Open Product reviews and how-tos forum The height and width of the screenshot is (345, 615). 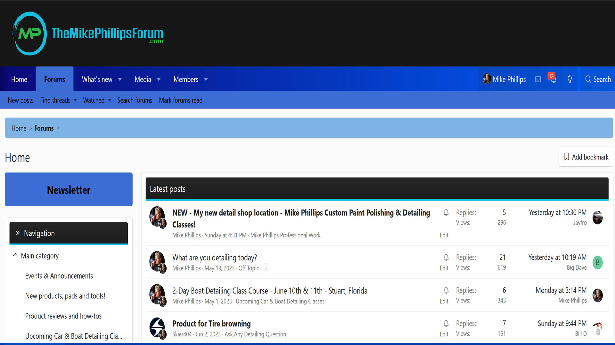tap(63, 316)
